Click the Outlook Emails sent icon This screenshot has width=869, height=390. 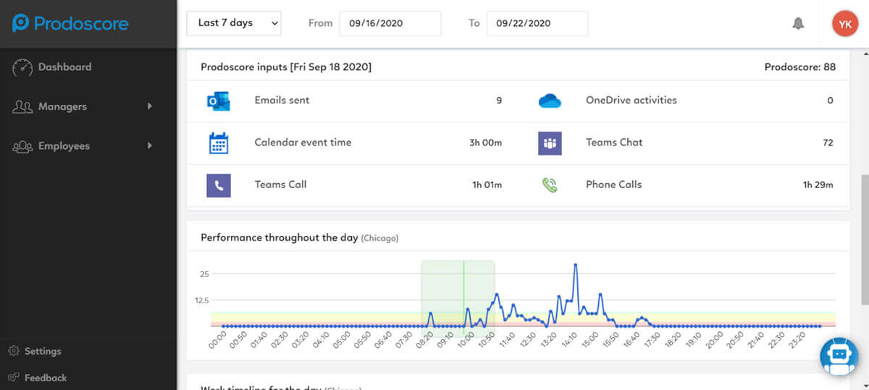218,101
